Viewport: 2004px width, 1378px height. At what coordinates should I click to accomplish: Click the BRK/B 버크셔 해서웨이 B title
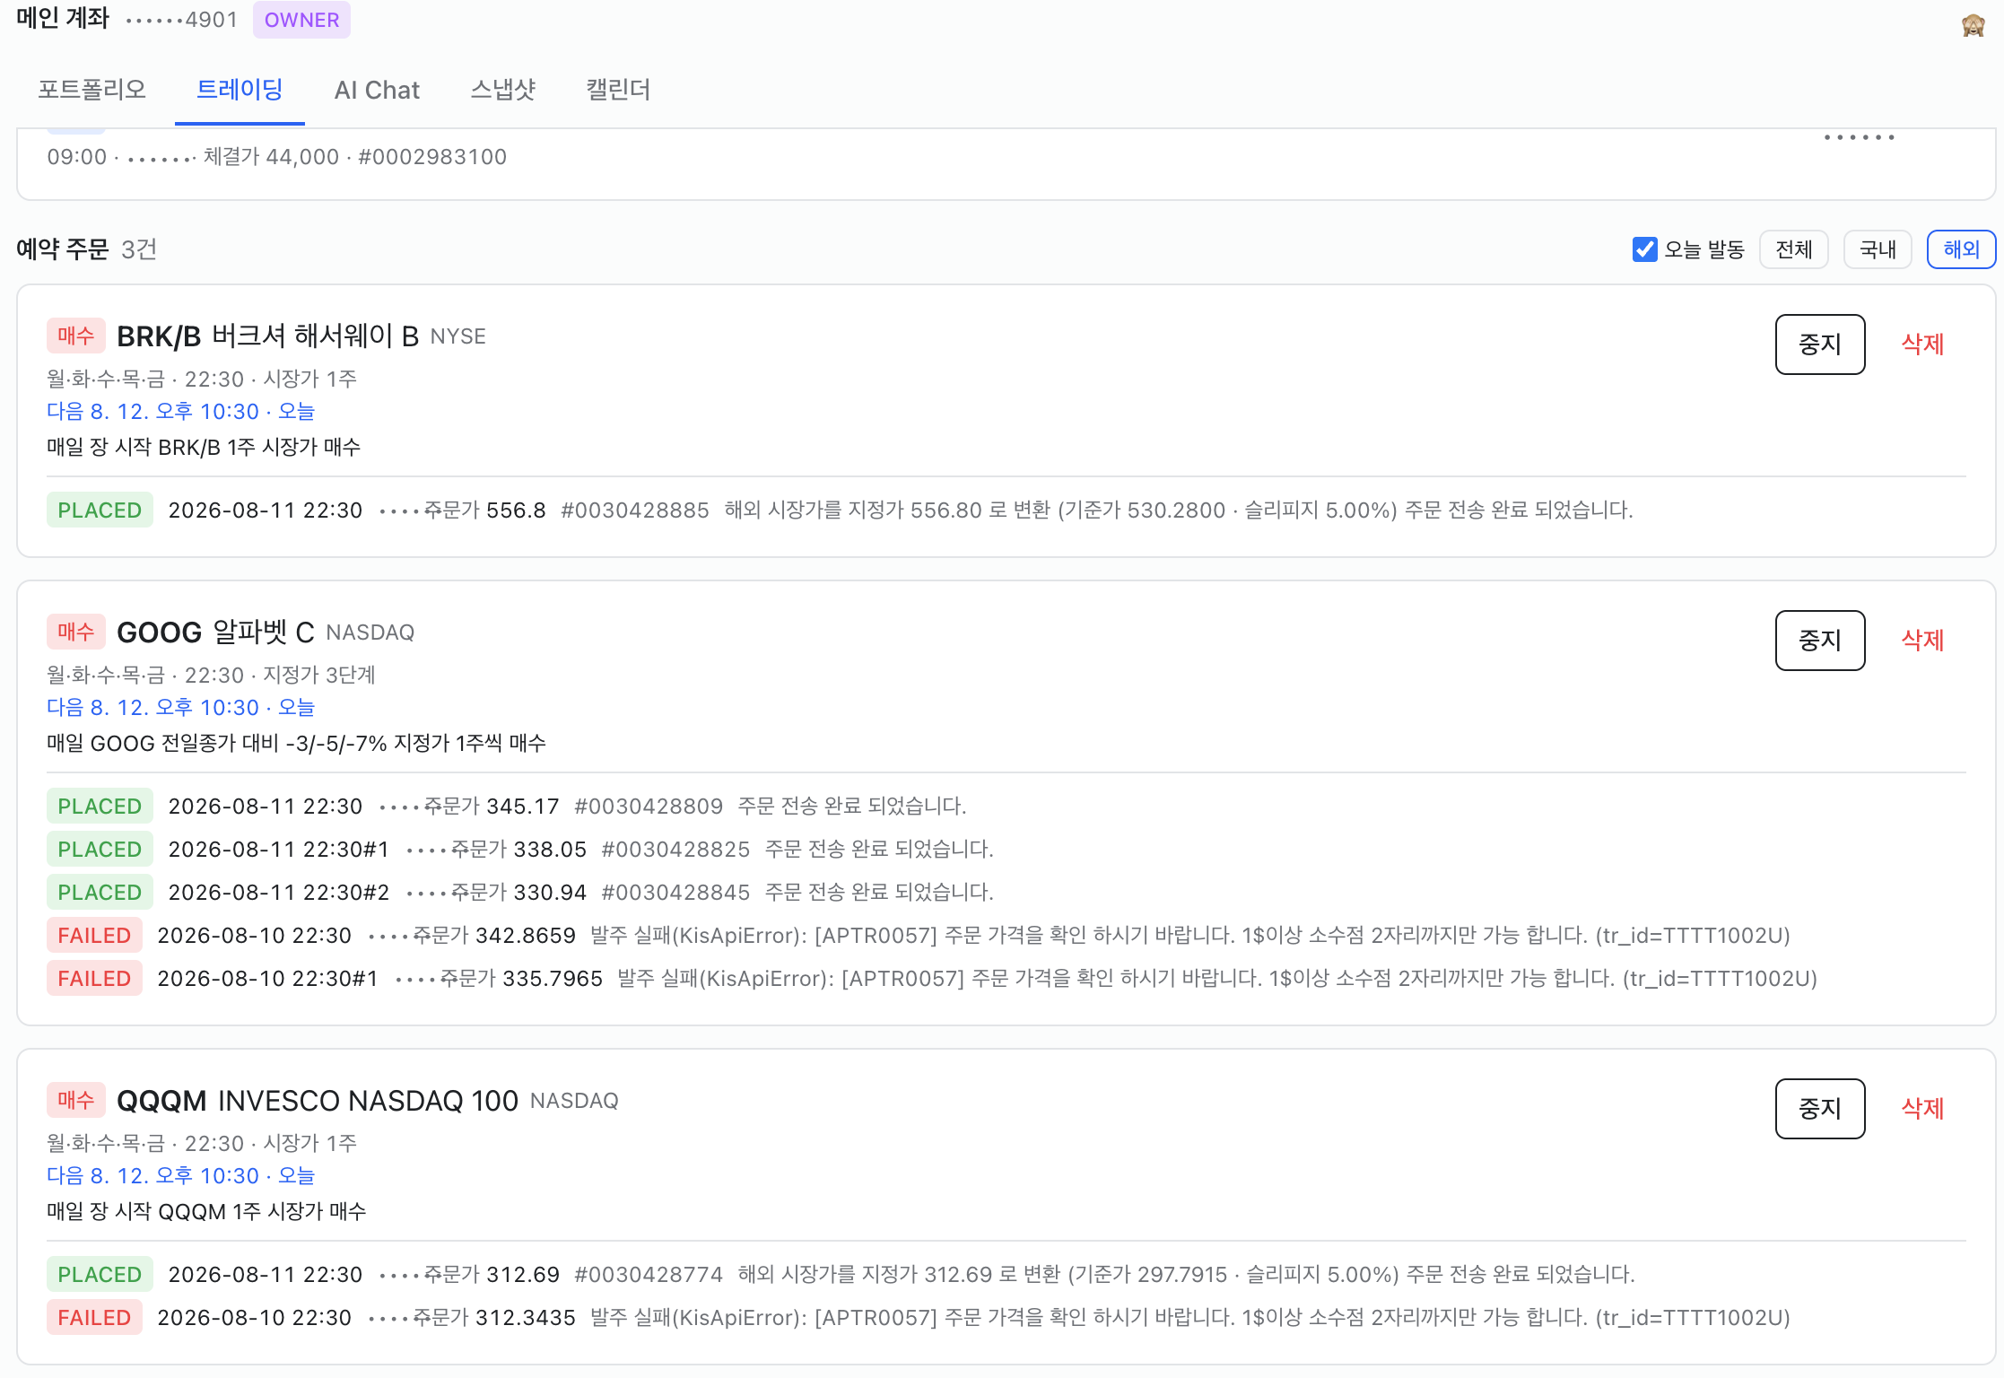[267, 336]
